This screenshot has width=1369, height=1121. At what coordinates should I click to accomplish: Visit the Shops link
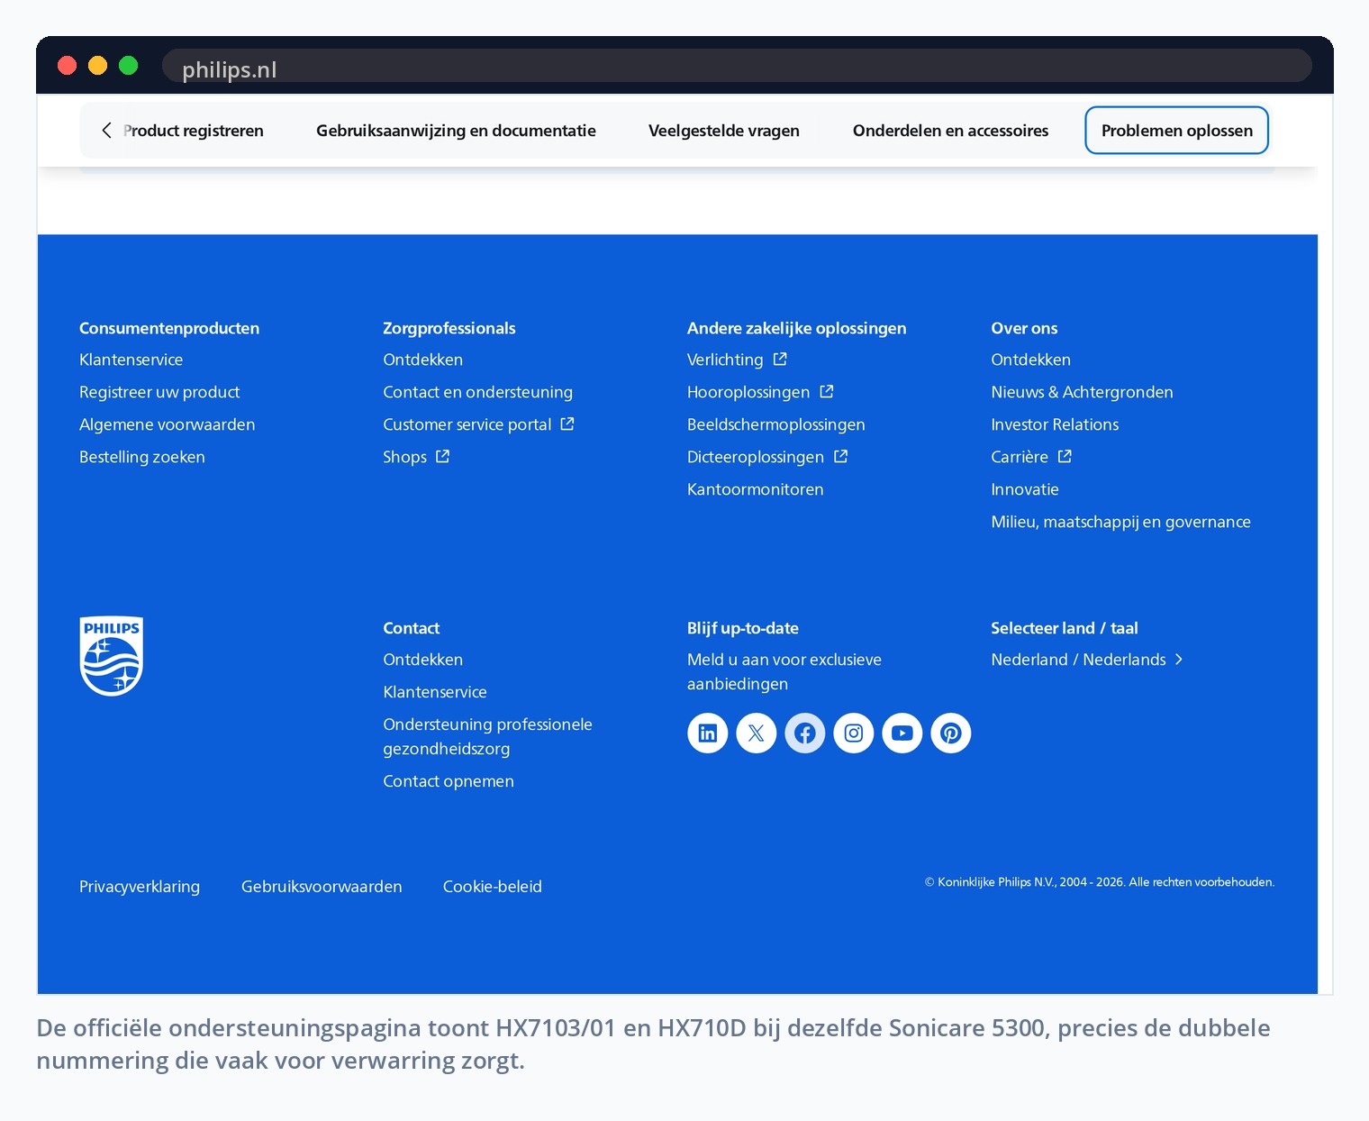click(x=404, y=457)
